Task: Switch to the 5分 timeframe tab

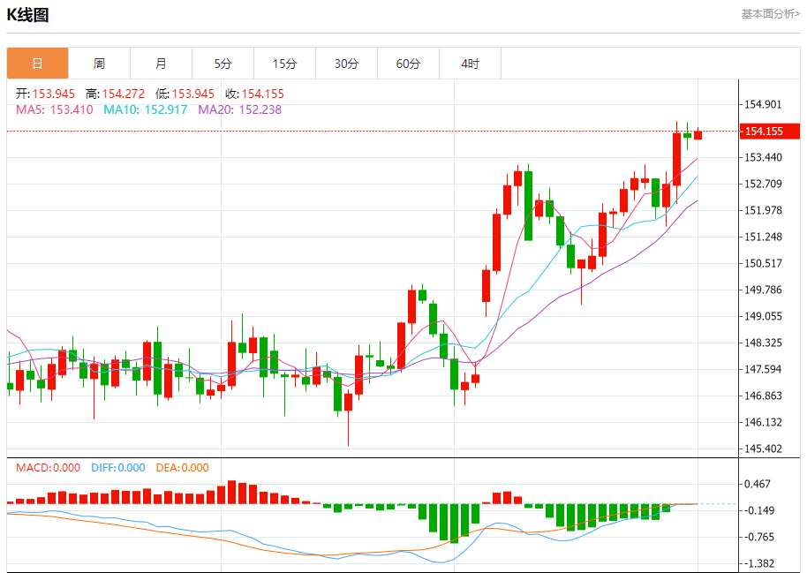Action: click(x=222, y=64)
